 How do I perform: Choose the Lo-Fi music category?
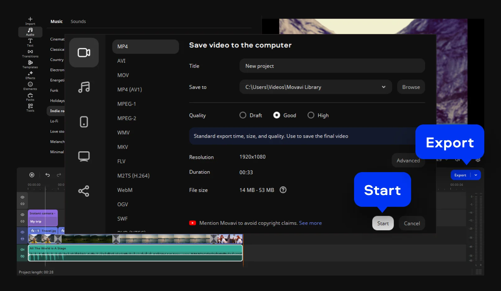click(x=54, y=121)
